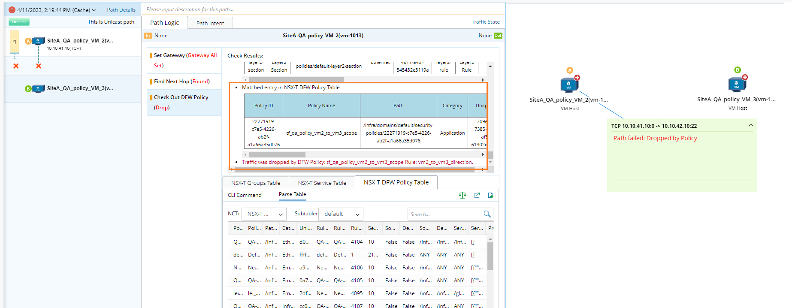This screenshot has width=792, height=308.
Task: Select SiteA_QA_policy_VM_2 device icon in path list
Action: [x=39, y=41]
